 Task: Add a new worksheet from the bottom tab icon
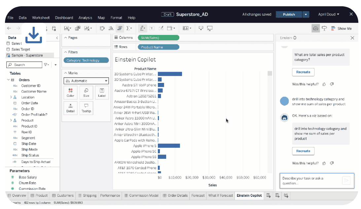tap(269, 196)
